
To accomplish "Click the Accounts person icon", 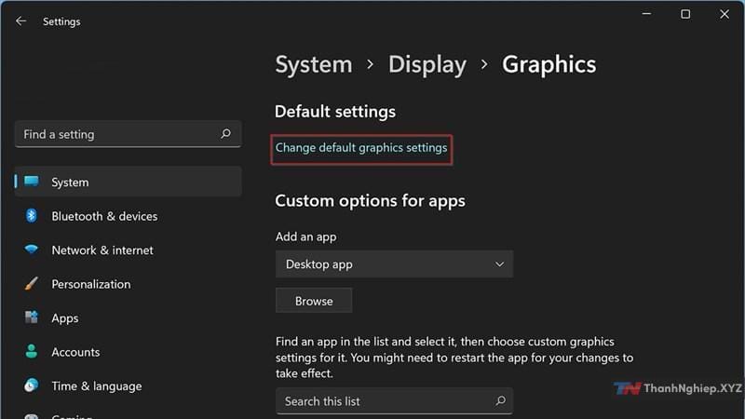I will click(x=32, y=352).
